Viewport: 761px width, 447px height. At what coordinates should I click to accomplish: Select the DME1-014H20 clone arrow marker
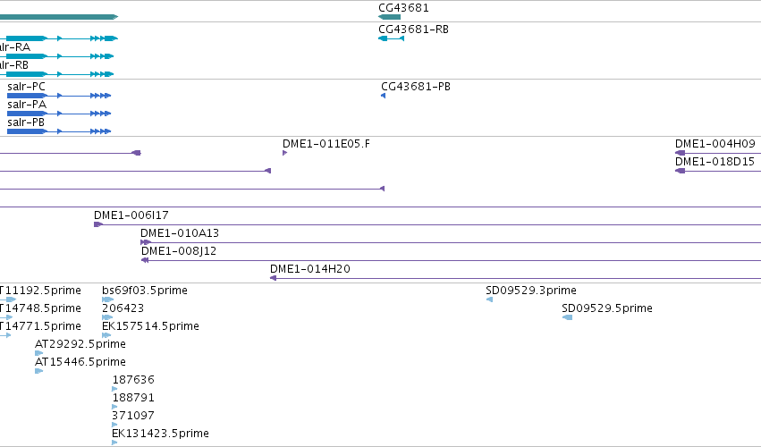[x=274, y=278]
